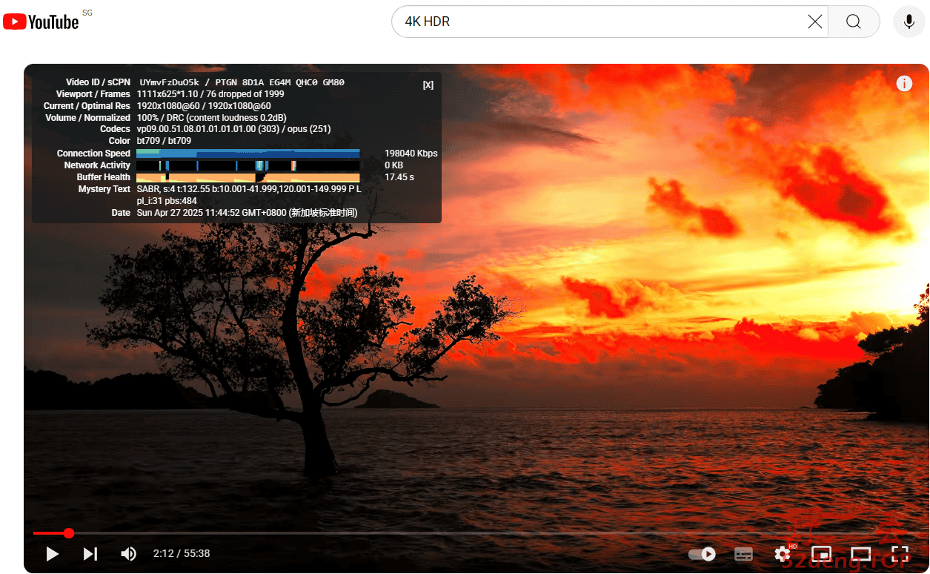Switch to miniplayer mode
This screenshot has width=930, height=574.
(x=821, y=554)
